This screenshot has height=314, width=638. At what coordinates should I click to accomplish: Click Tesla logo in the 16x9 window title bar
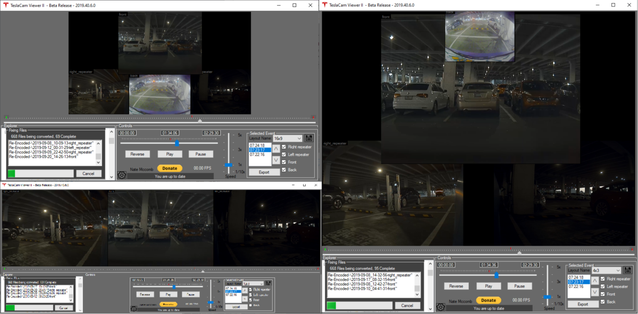pyautogui.click(x=5, y=5)
